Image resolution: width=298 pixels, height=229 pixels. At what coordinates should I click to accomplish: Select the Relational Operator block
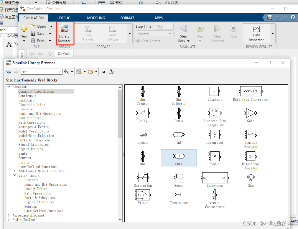coord(251,161)
